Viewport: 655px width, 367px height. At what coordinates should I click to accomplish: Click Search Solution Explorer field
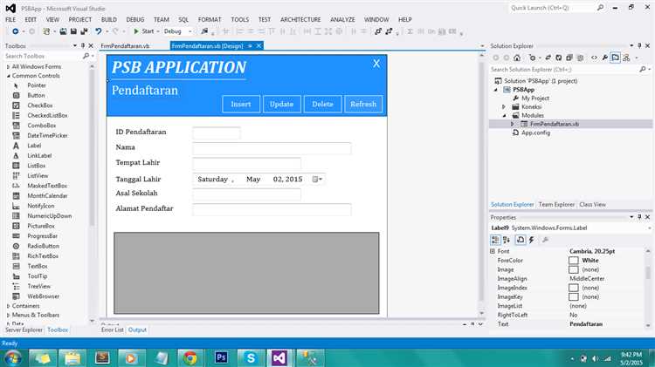tap(563, 70)
